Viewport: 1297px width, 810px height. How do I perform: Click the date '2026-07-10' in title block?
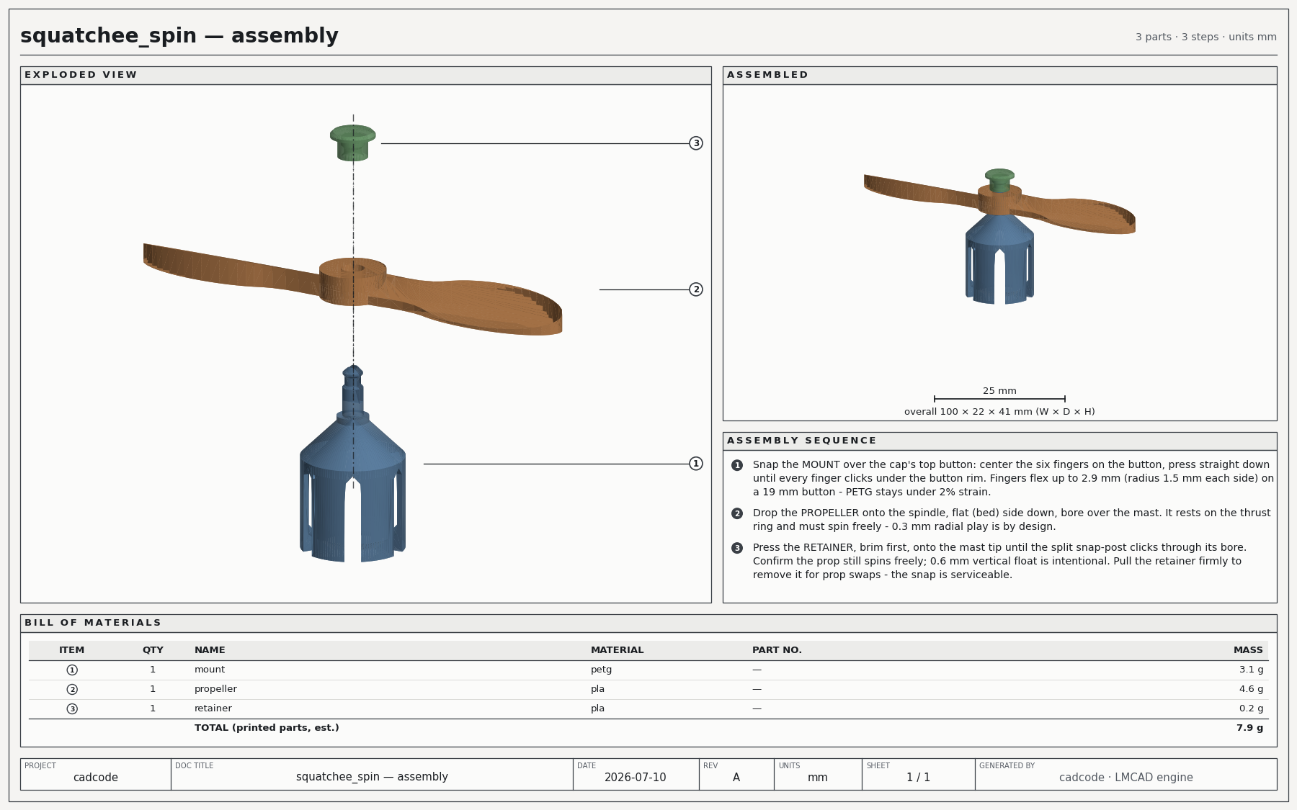click(x=635, y=778)
